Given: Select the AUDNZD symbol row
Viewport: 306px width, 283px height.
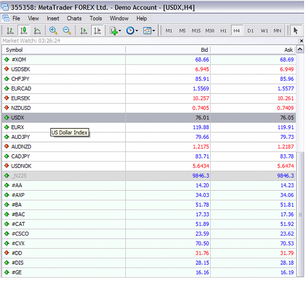Looking at the screenshot, I should [149, 147].
